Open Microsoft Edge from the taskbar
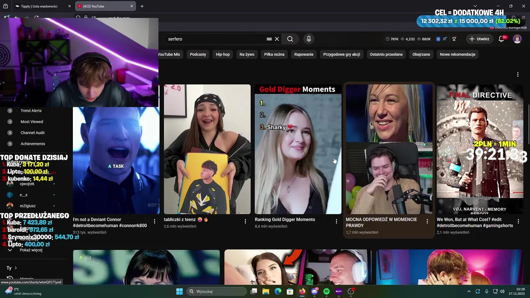This screenshot has height=298, width=530. coord(278,291)
